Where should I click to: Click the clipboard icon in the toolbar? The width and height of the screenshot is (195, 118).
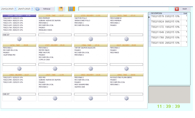61,9
